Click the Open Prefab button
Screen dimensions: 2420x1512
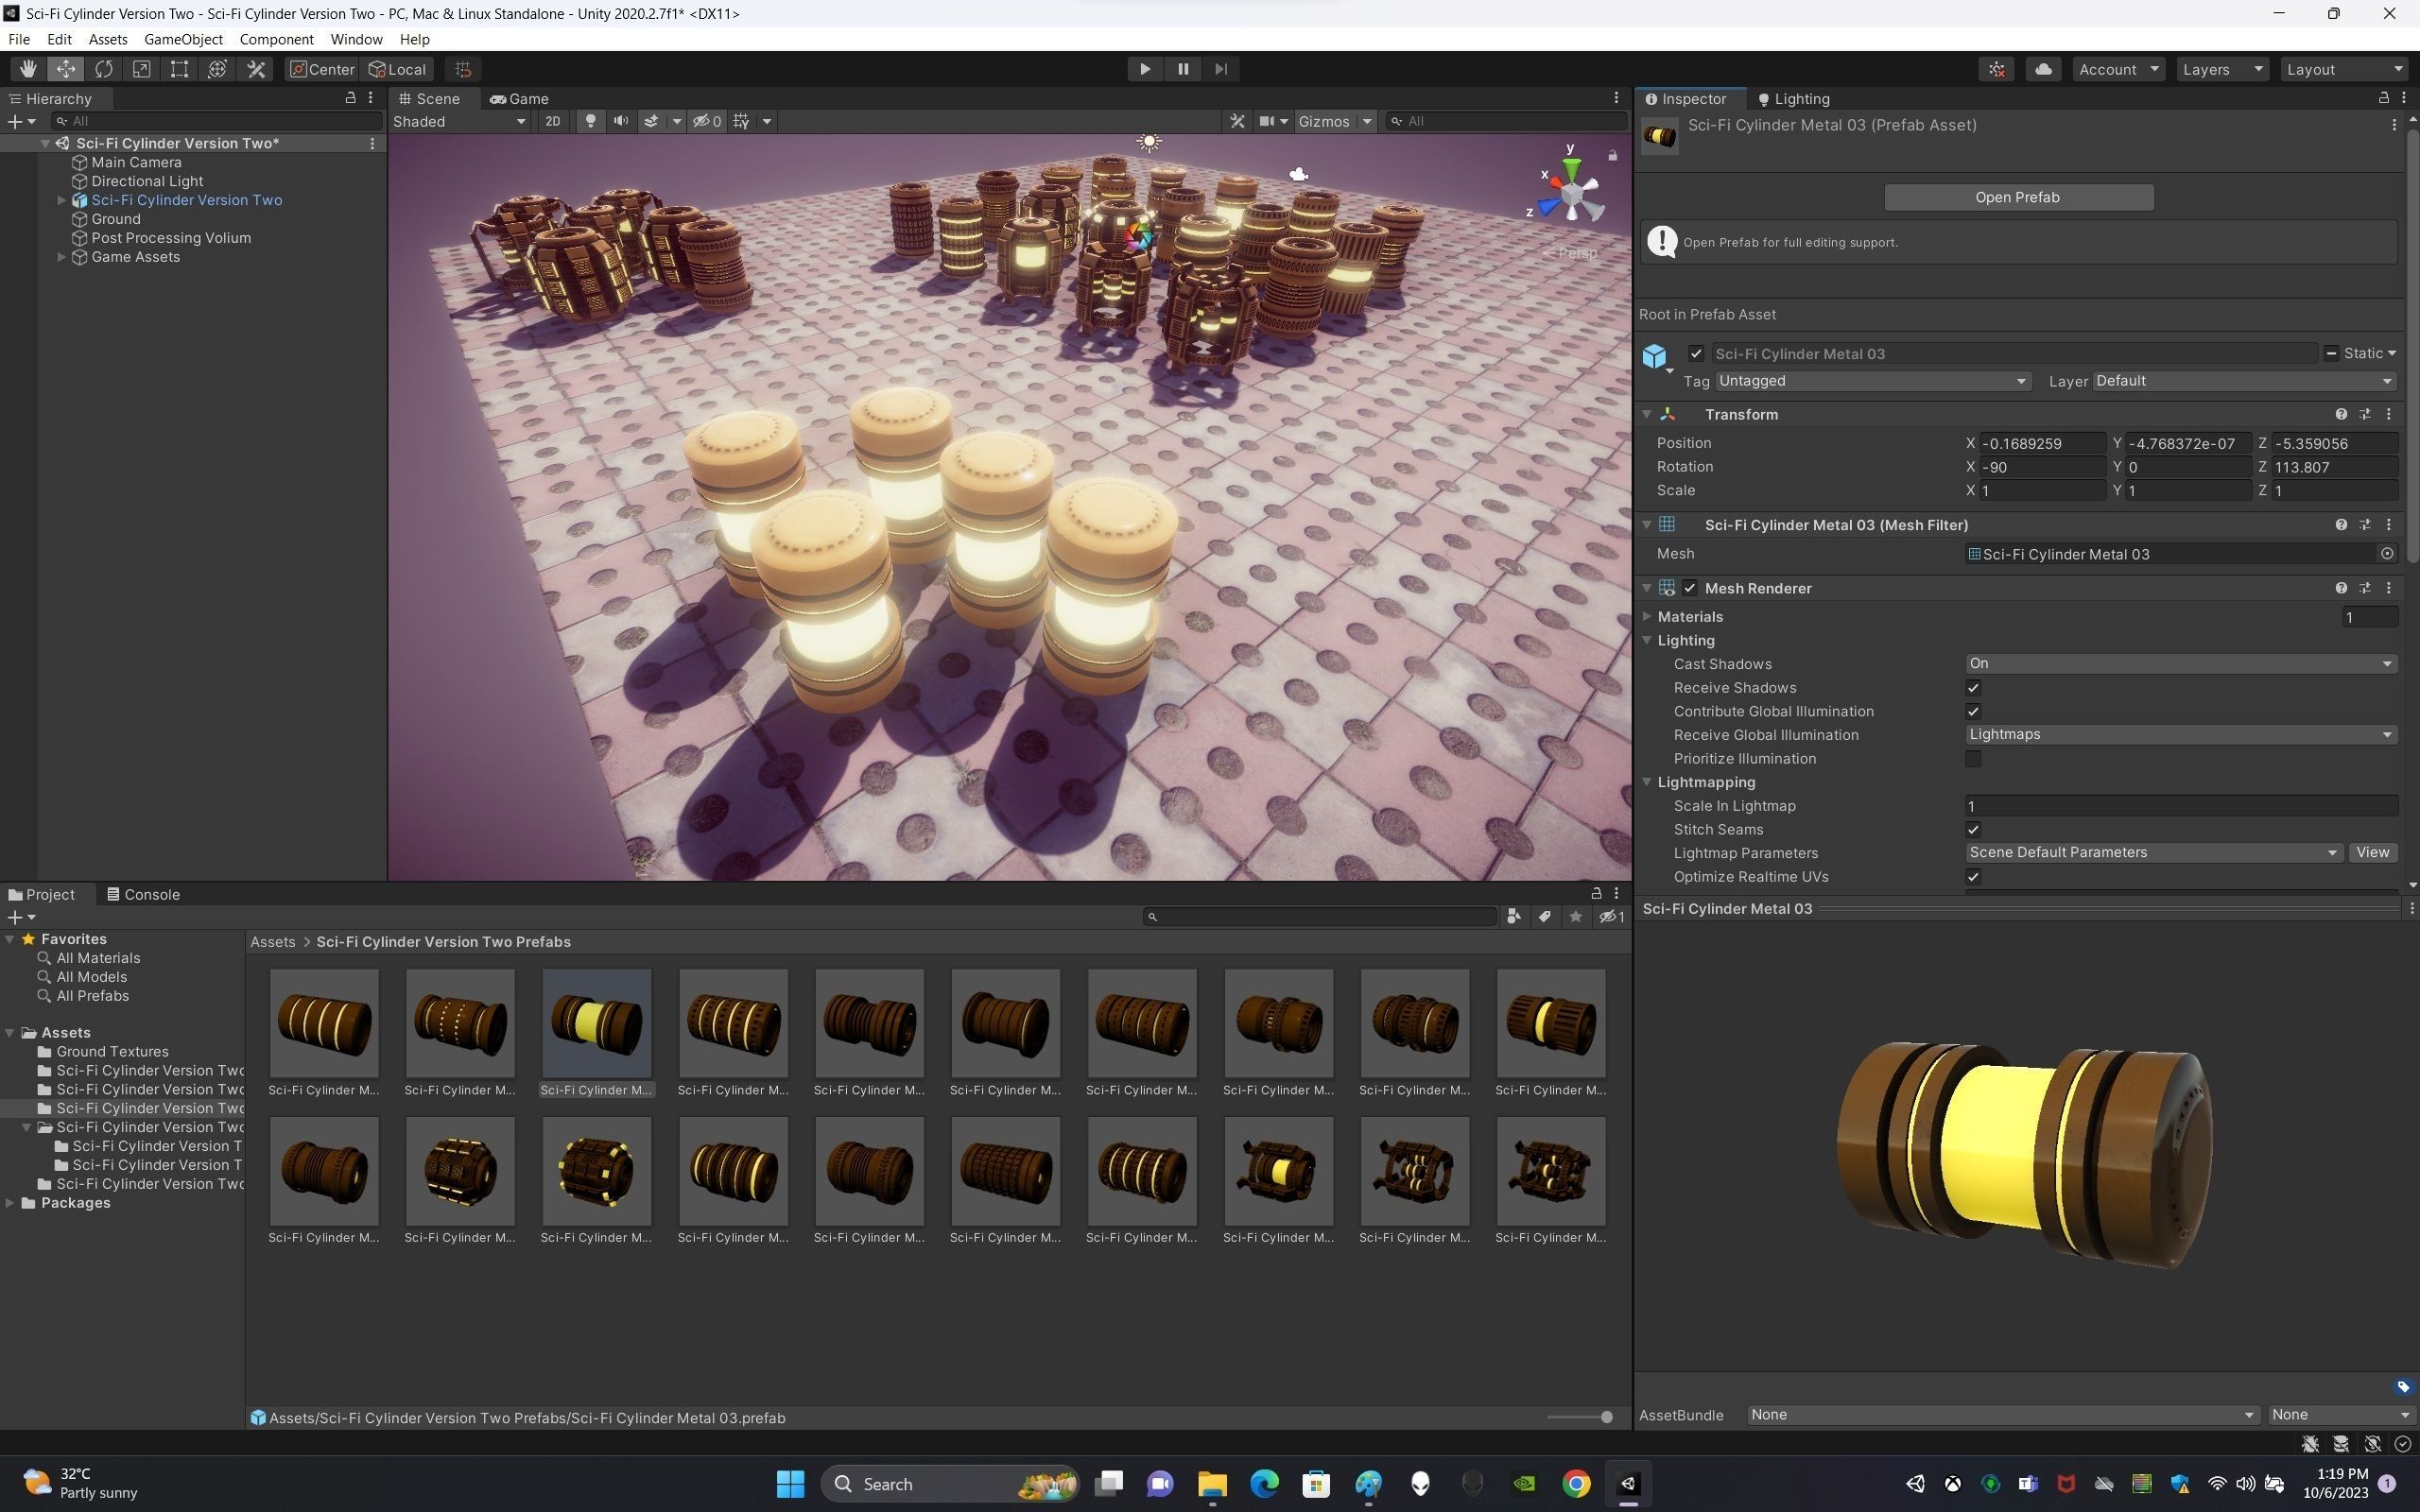pyautogui.click(x=2018, y=197)
